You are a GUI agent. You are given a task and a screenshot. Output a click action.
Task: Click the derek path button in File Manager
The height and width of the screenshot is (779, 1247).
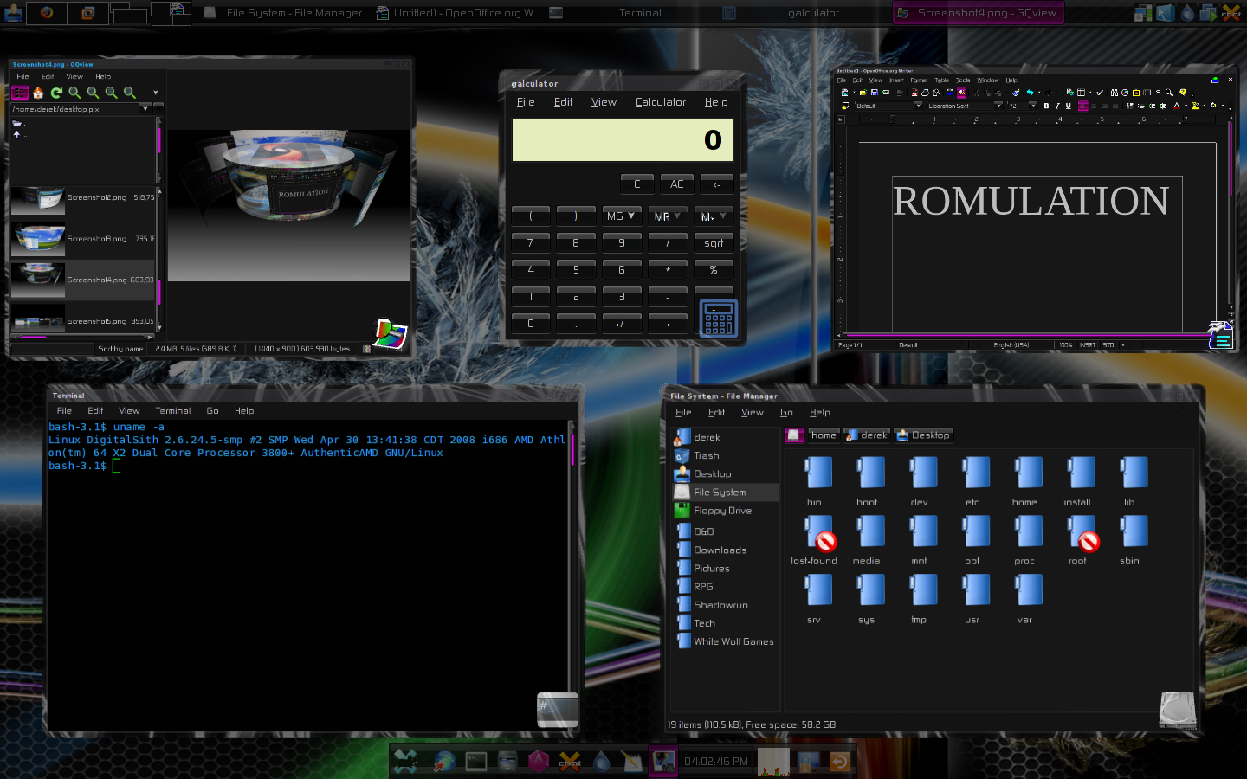coord(866,435)
